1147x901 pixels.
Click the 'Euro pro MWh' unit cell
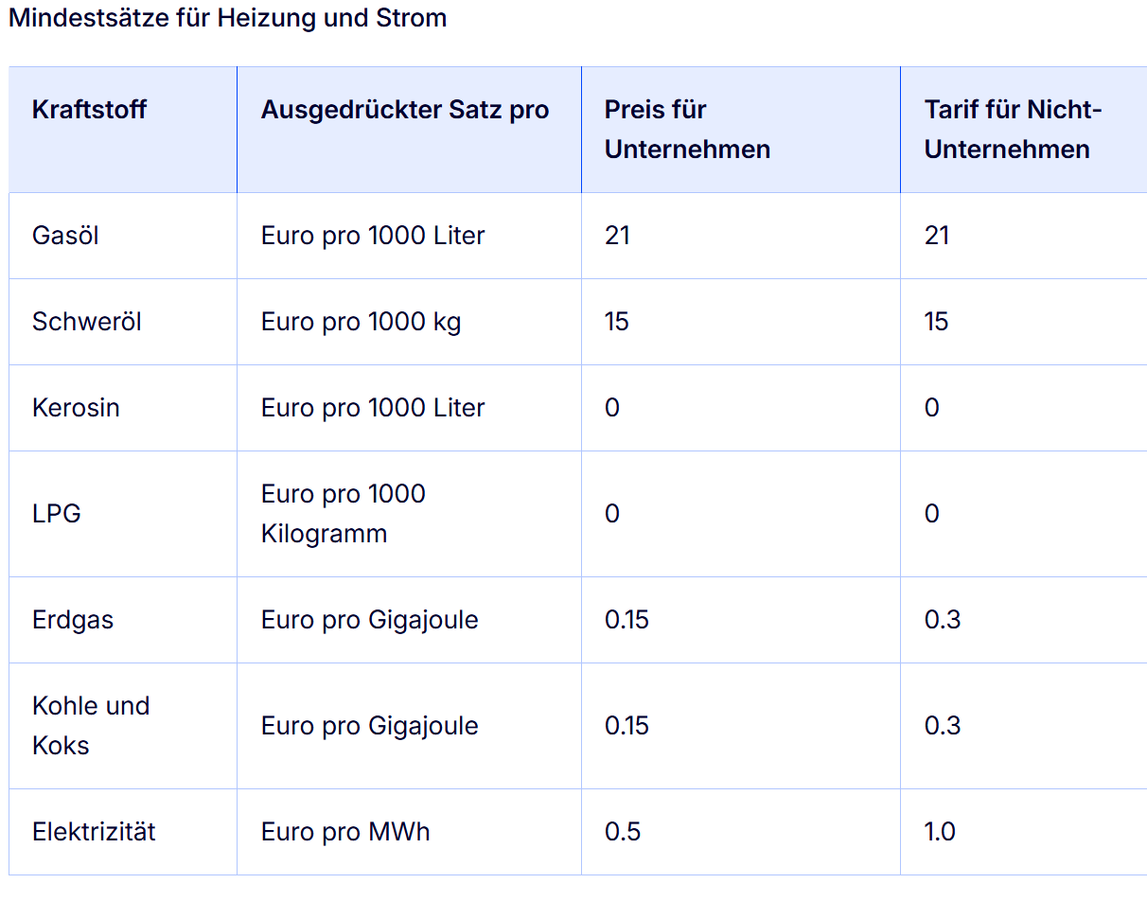click(345, 832)
